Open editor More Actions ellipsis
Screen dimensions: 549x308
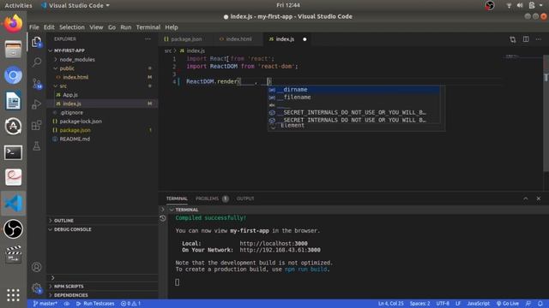(539, 39)
